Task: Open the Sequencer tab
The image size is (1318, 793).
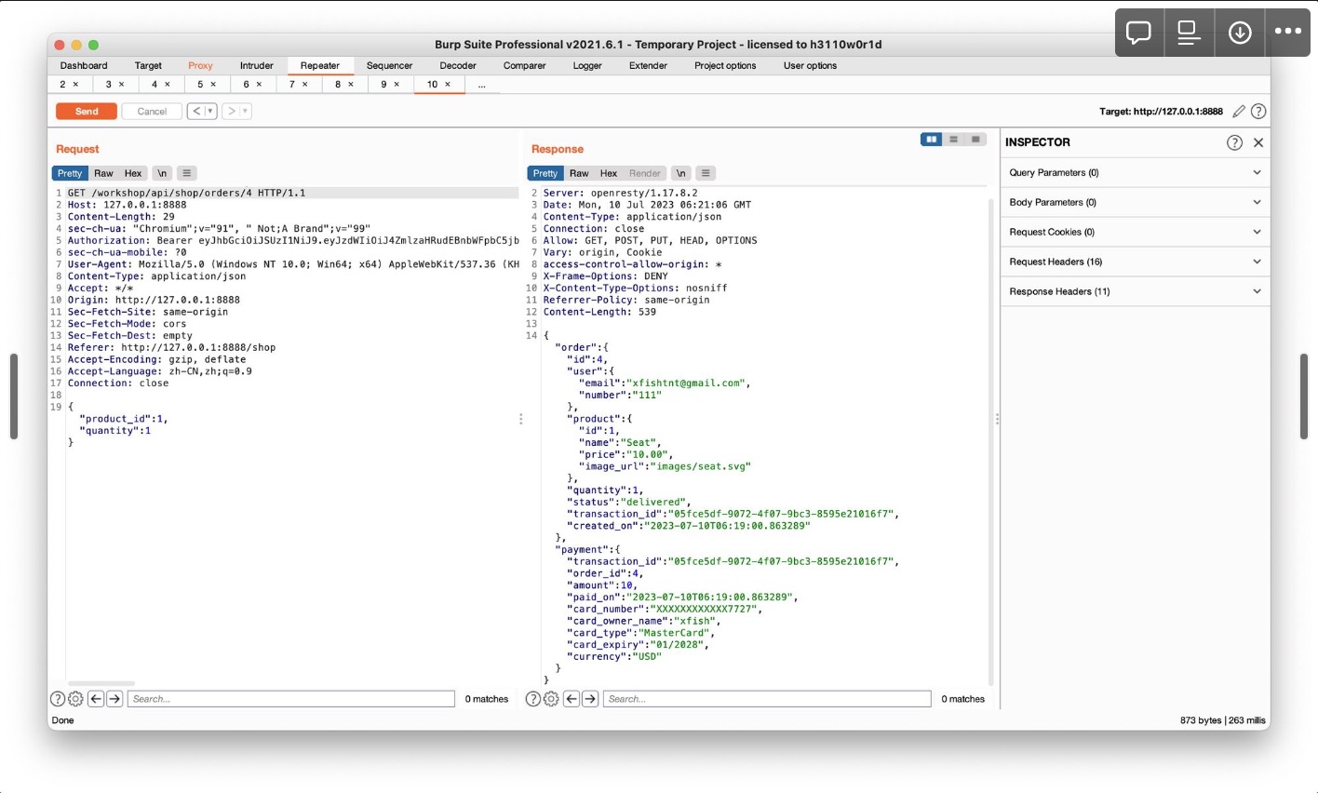Action: [x=389, y=66]
